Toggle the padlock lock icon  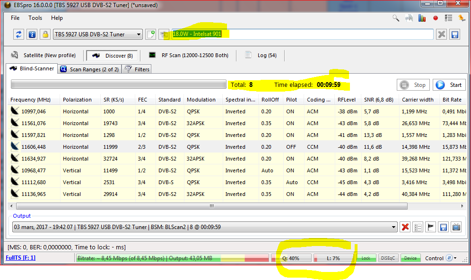(x=45, y=34)
